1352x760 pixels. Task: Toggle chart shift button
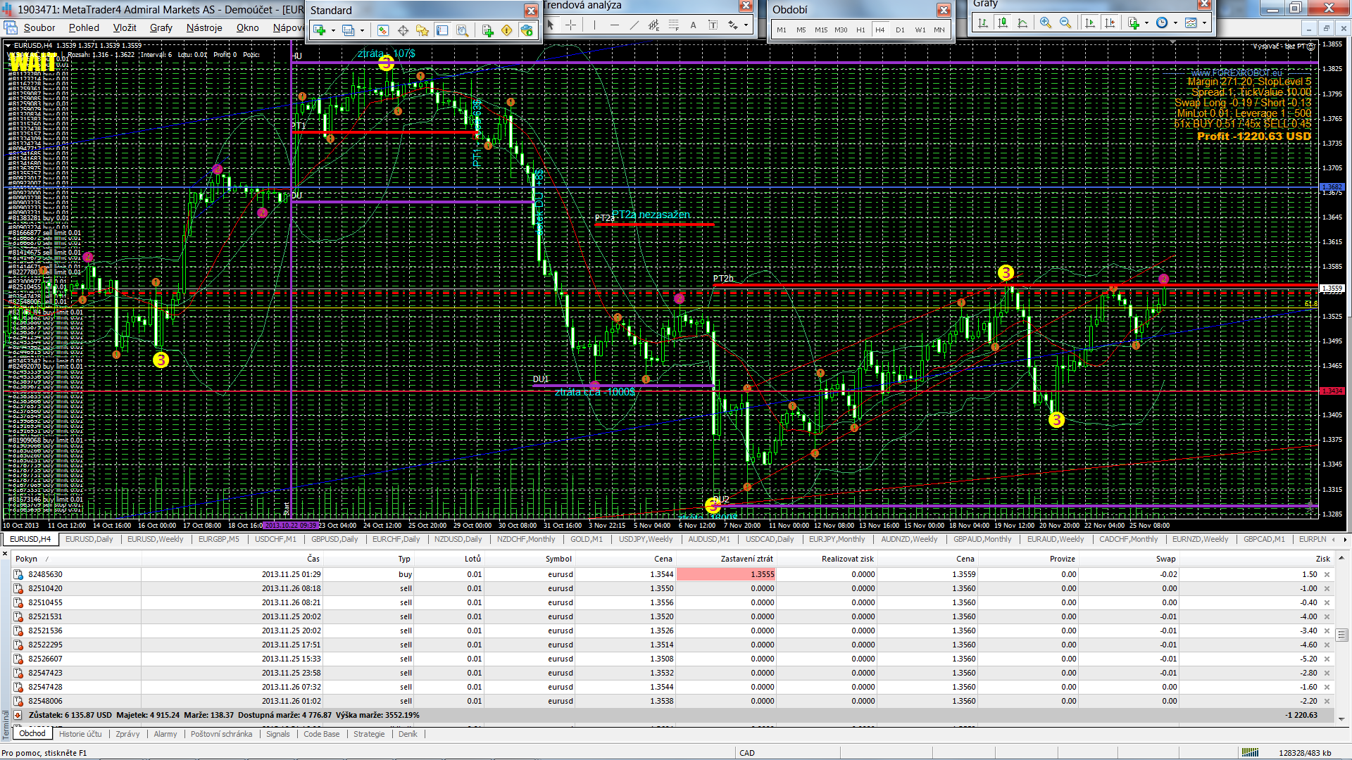(1110, 23)
